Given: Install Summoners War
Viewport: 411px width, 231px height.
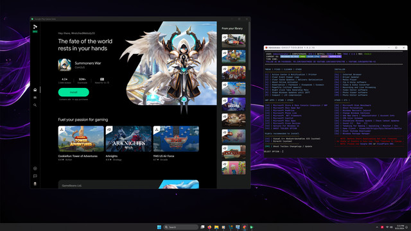Looking at the screenshot, I should point(74,92).
